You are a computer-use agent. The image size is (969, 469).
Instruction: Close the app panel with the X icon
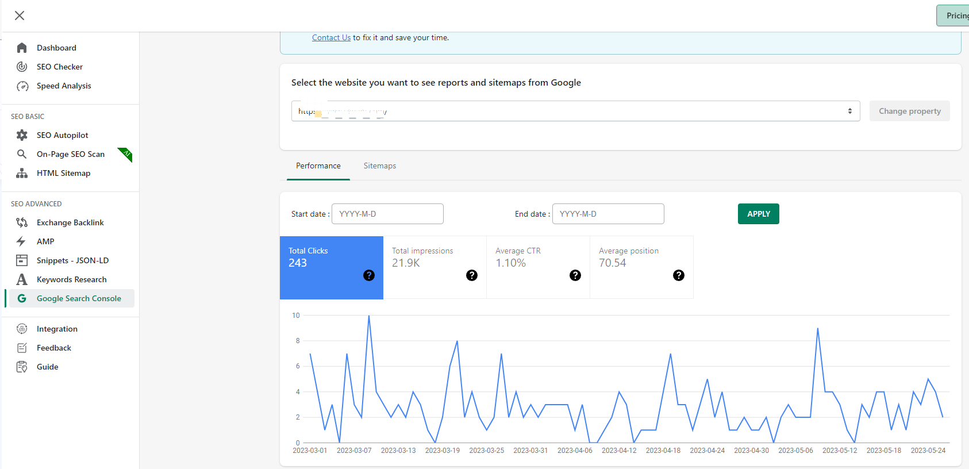(x=20, y=16)
